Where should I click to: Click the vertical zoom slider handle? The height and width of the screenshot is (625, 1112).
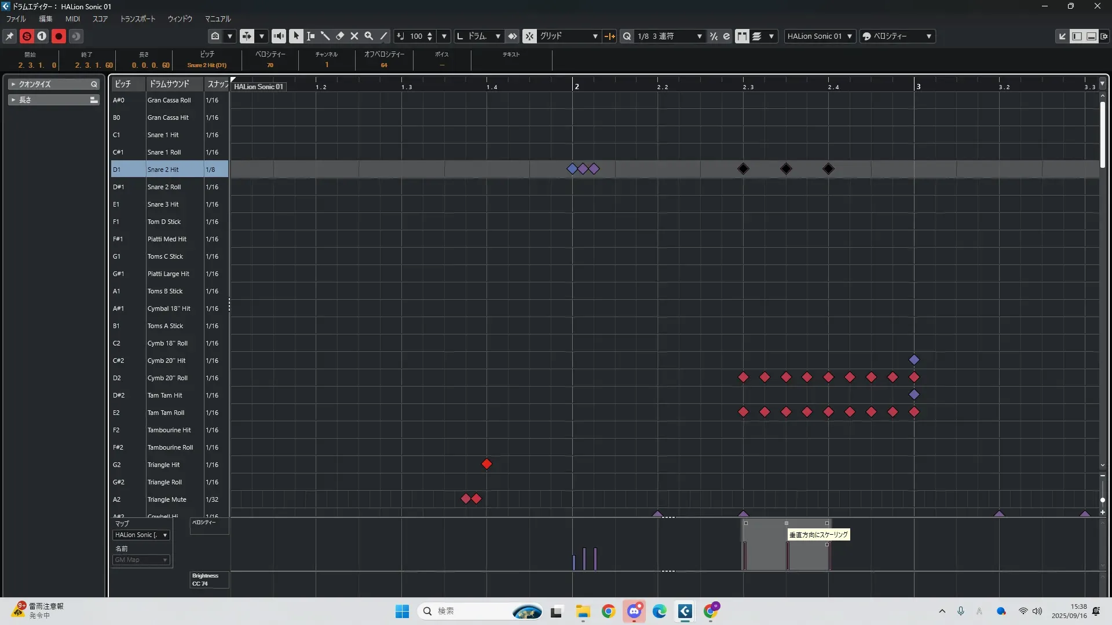click(x=1102, y=500)
